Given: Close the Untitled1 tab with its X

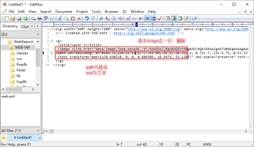Looking at the screenshot, I should pos(40,137).
